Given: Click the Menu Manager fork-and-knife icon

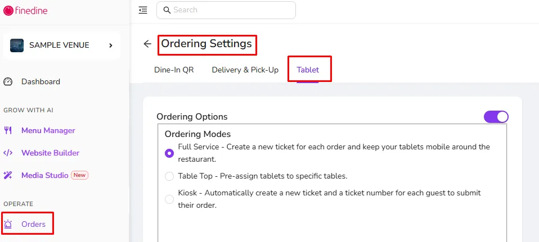Looking at the screenshot, I should 8,130.
